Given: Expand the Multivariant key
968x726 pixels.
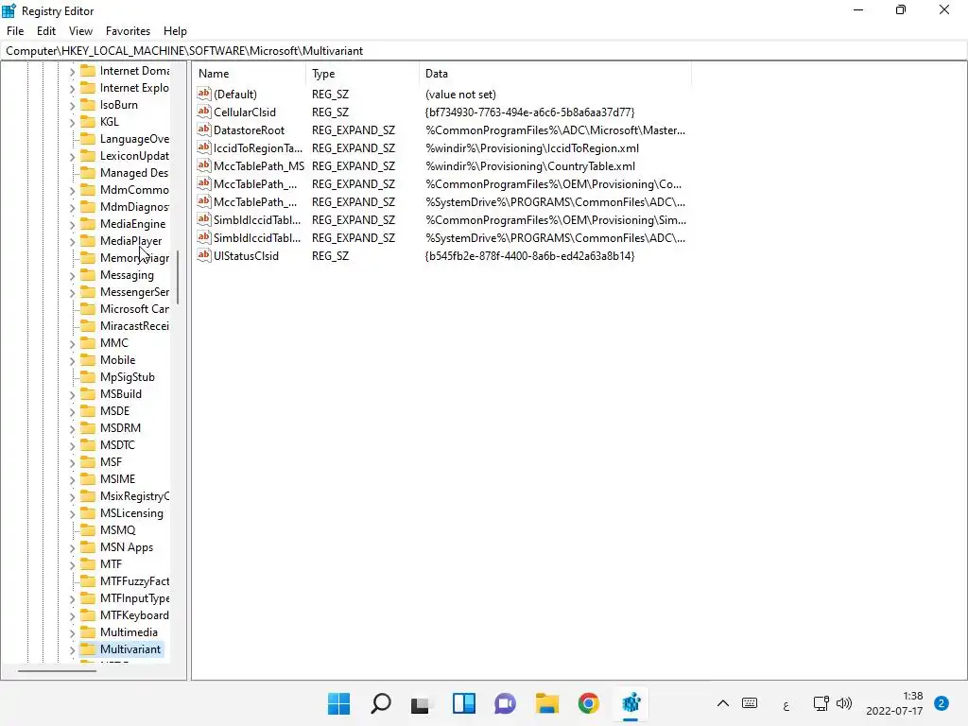Looking at the screenshot, I should [72, 649].
